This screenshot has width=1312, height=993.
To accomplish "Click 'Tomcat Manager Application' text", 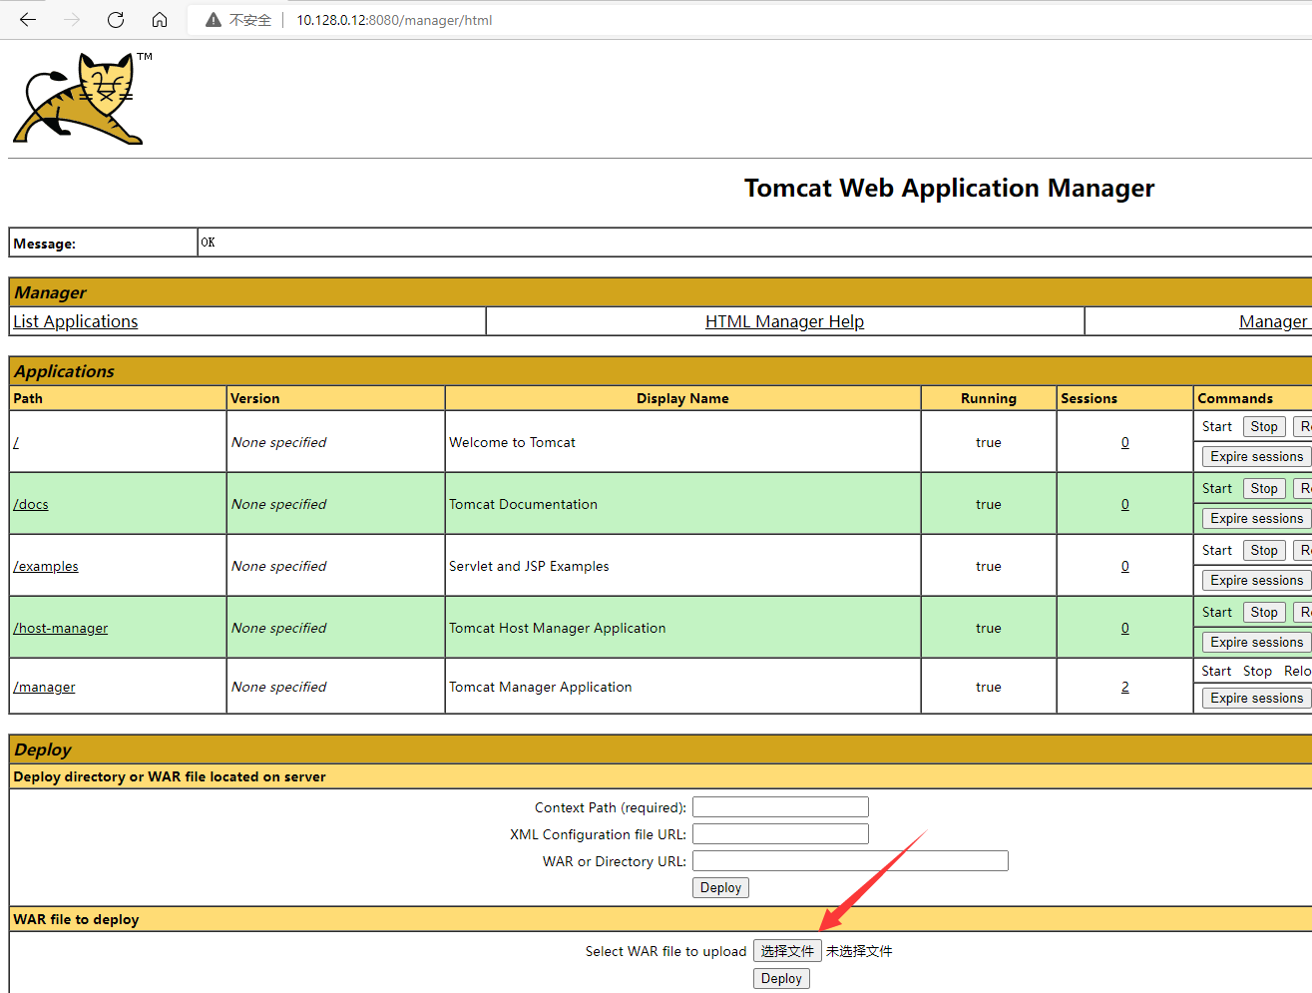I will pyautogui.click(x=540, y=687).
